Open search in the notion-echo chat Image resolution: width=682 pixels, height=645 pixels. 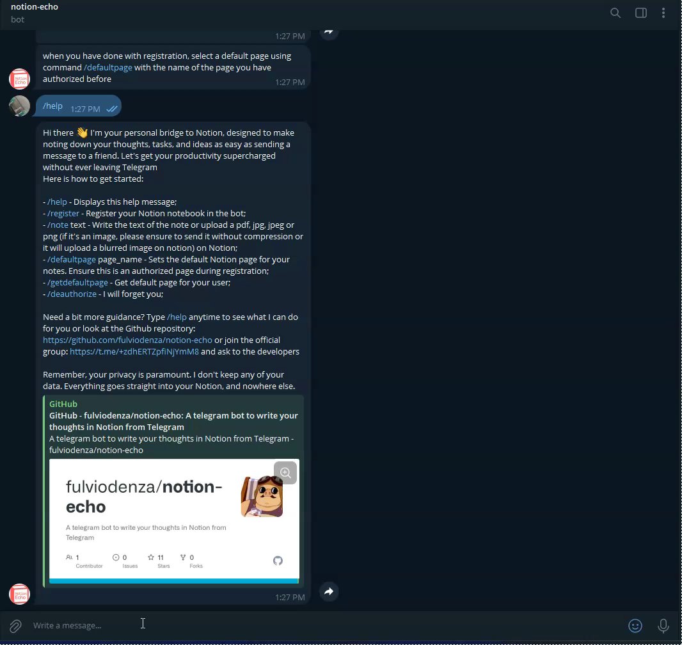click(615, 13)
